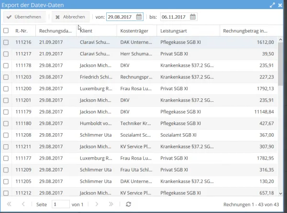Toggle the select-all checkbox in the header
The height and width of the screenshot is (213, 287).
pos(6,31)
